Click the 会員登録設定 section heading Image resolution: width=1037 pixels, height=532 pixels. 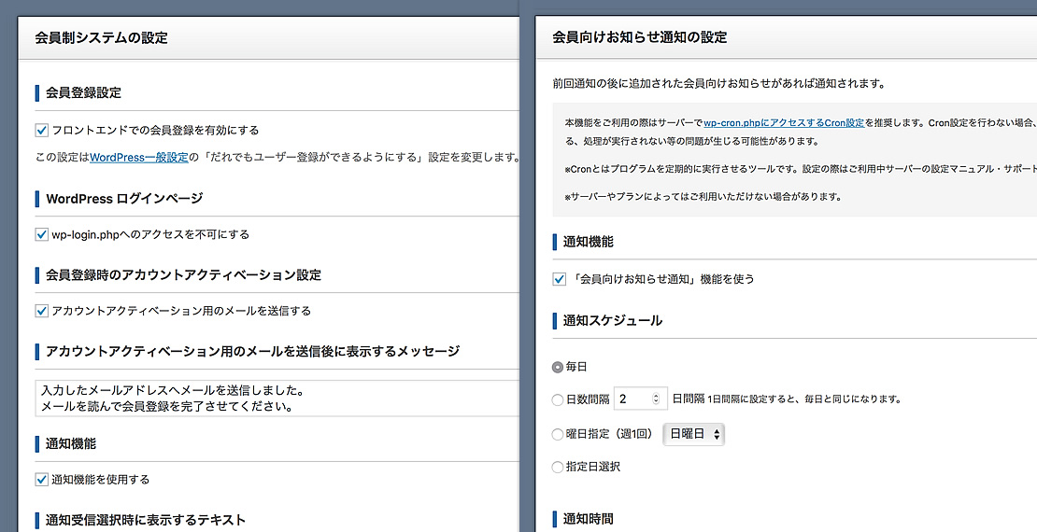pos(83,93)
